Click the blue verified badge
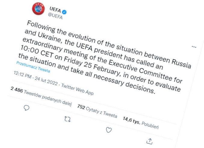Screen dimensions: 204x148 [64, 12]
